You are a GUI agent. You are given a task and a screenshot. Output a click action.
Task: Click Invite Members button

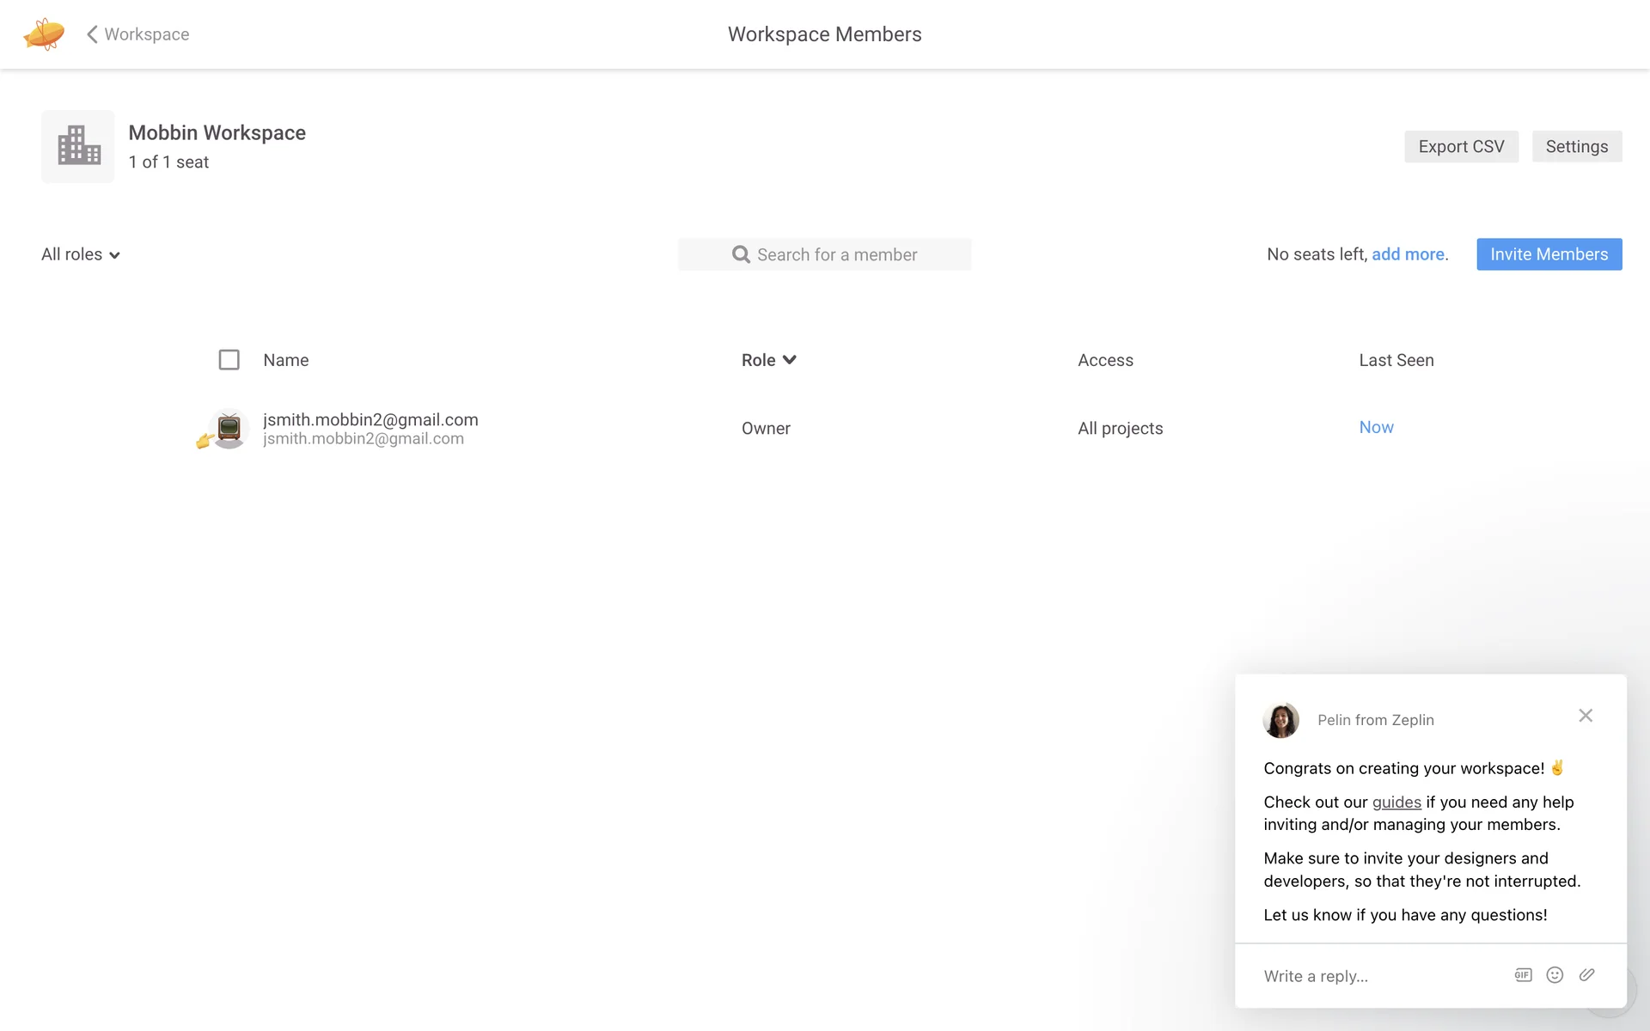1549,254
